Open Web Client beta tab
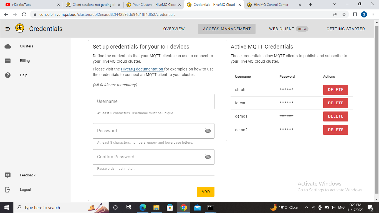Image resolution: width=379 pixels, height=213 pixels. (x=289, y=29)
